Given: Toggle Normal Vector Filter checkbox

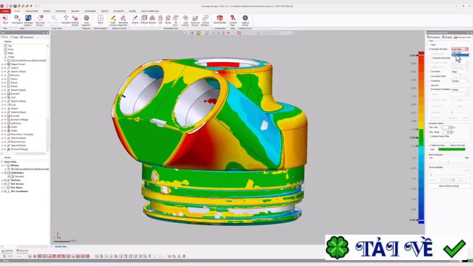Looking at the screenshot, I should pos(430,137).
